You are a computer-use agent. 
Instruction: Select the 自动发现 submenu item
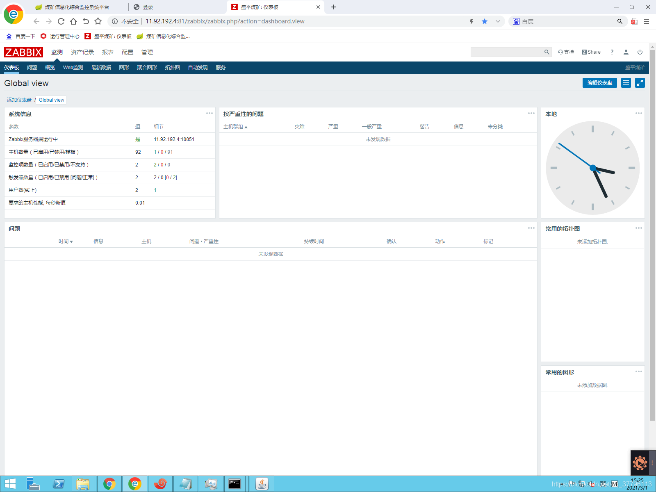click(198, 68)
